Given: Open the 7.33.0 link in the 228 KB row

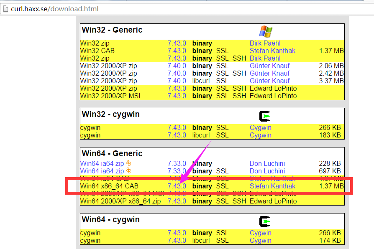Looking at the screenshot, I should [x=177, y=164].
